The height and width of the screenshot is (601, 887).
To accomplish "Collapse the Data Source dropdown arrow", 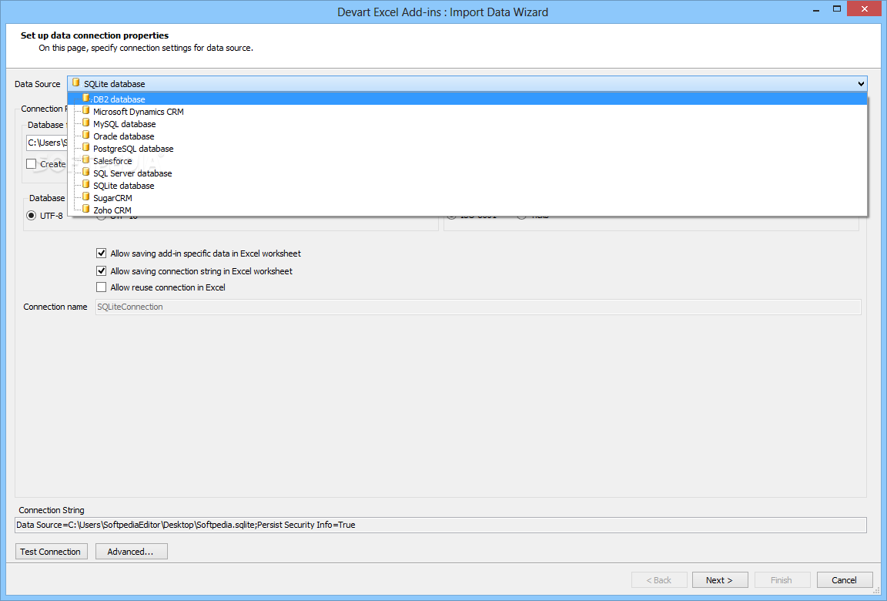I will point(860,84).
